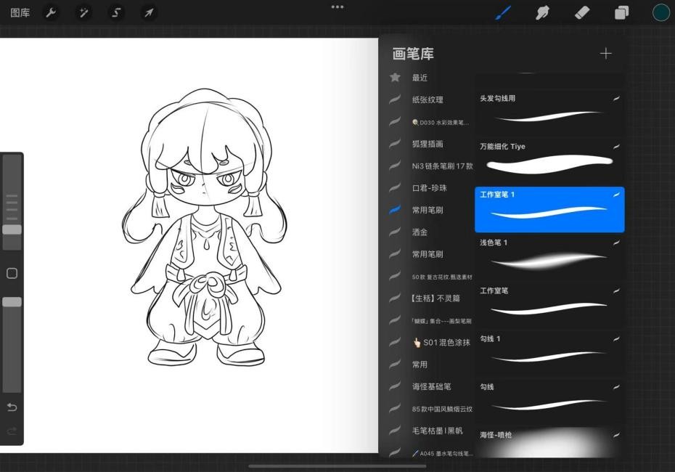Open the 纸张纹理 brush category
The height and width of the screenshot is (472, 675).
click(x=427, y=100)
